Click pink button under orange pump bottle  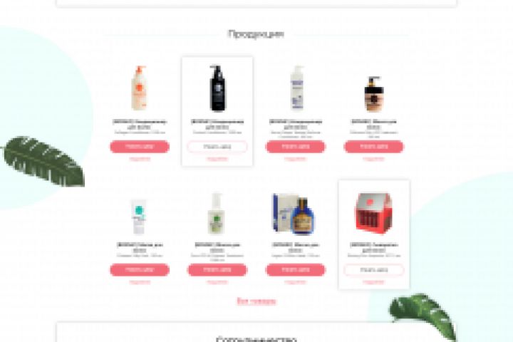[x=140, y=147]
